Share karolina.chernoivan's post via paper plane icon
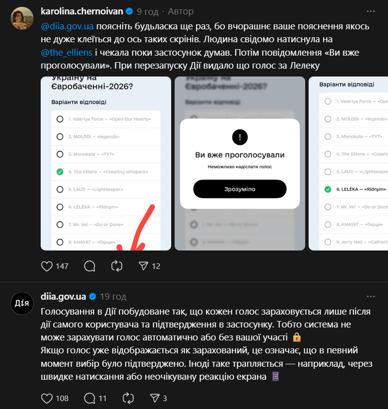The image size is (388, 409). coord(143,266)
